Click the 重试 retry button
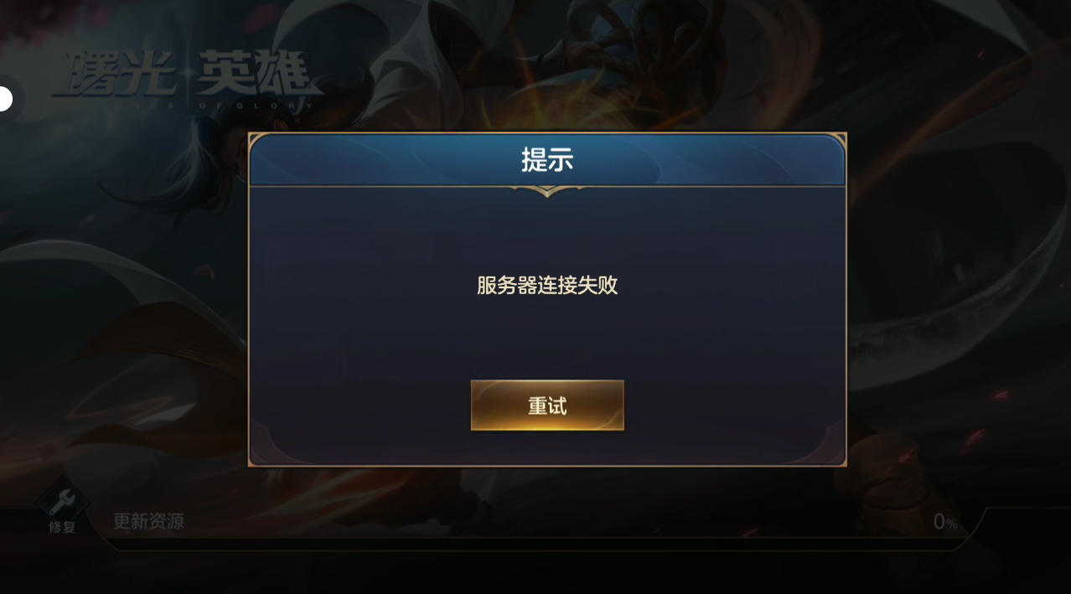The image size is (1071, 594). coord(547,405)
